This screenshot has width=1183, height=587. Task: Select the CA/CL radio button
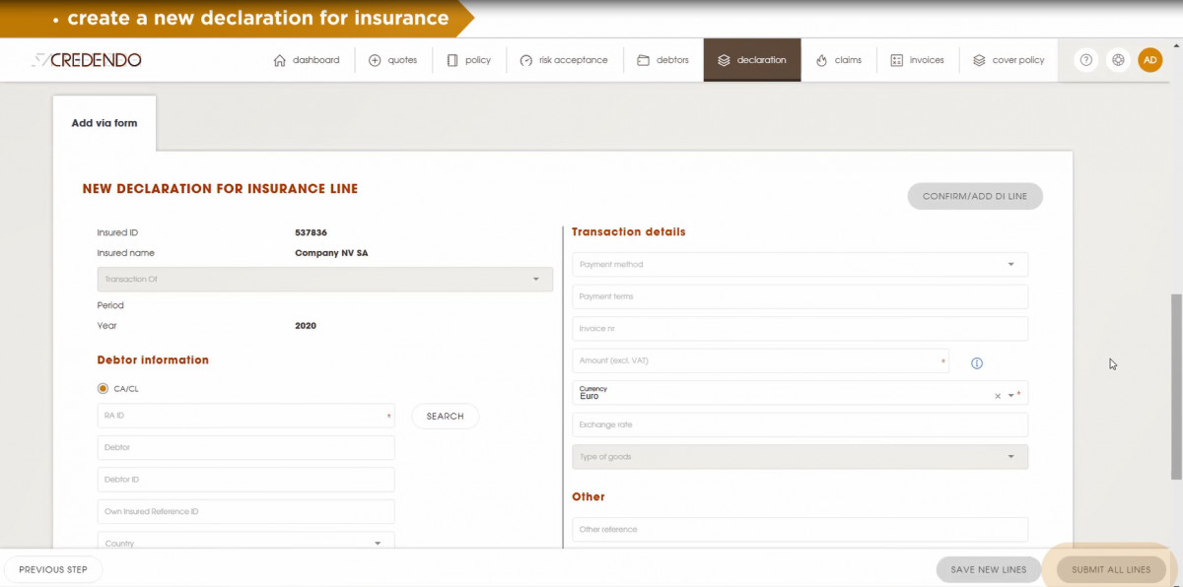[x=104, y=389]
